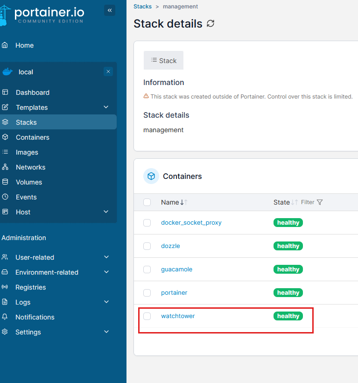Click dozzle's healthy status badge
Image resolution: width=358 pixels, height=383 pixels.
288,246
